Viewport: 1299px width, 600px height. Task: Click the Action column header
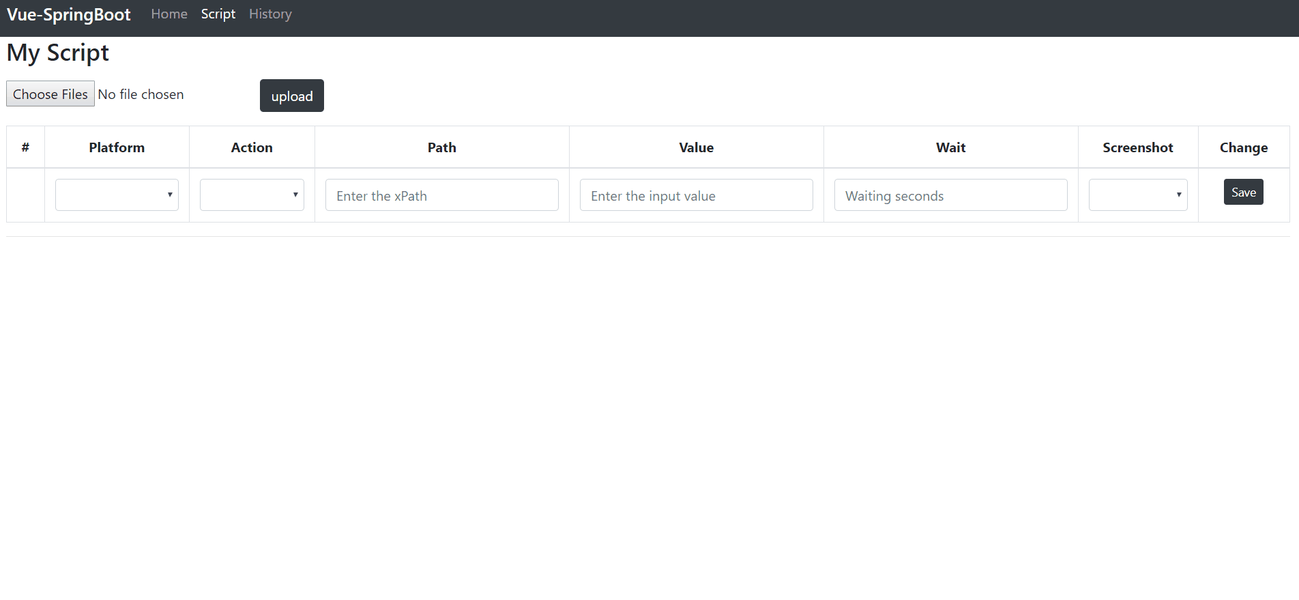tap(252, 147)
